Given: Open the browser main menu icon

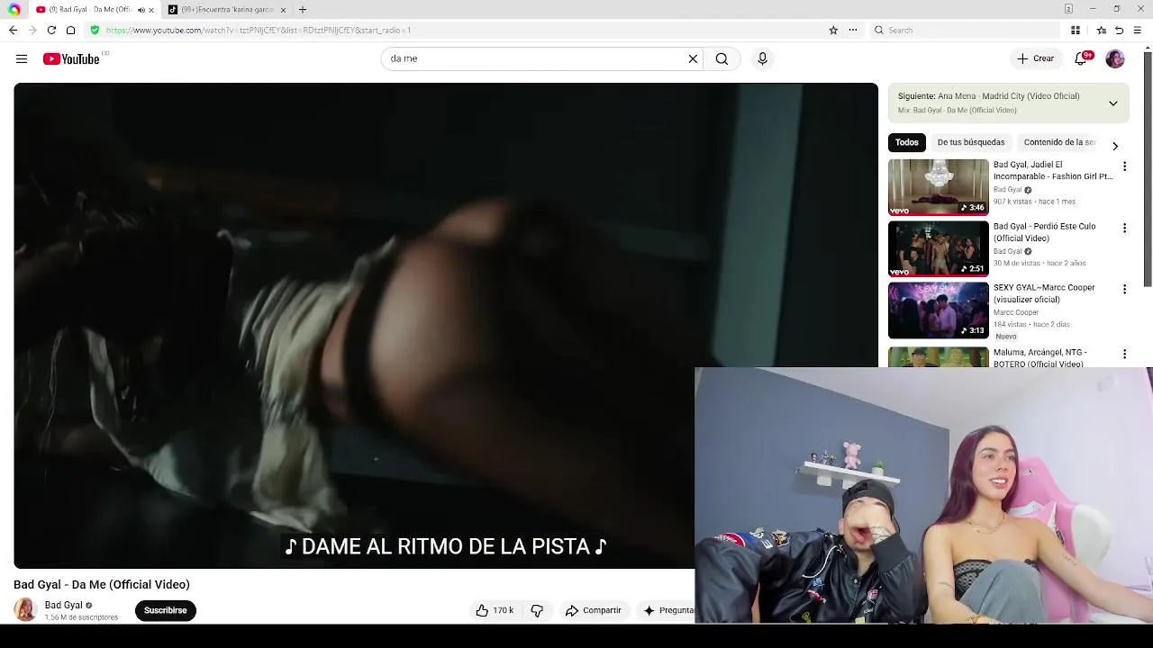Looking at the screenshot, I should tap(1138, 30).
